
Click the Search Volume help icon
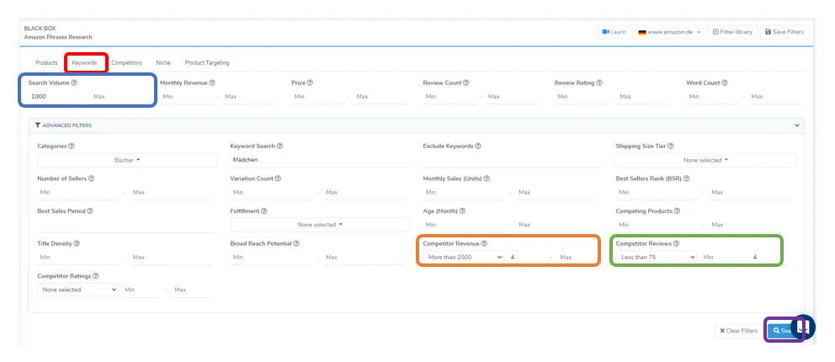(x=74, y=83)
